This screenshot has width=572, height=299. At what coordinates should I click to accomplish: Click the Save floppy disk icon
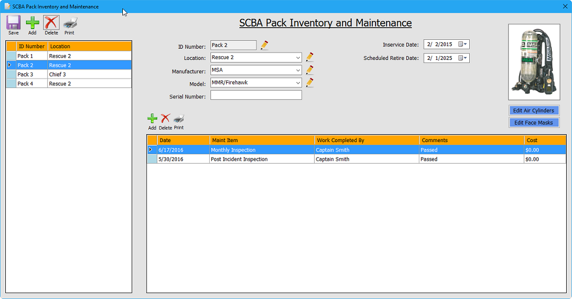tap(13, 23)
